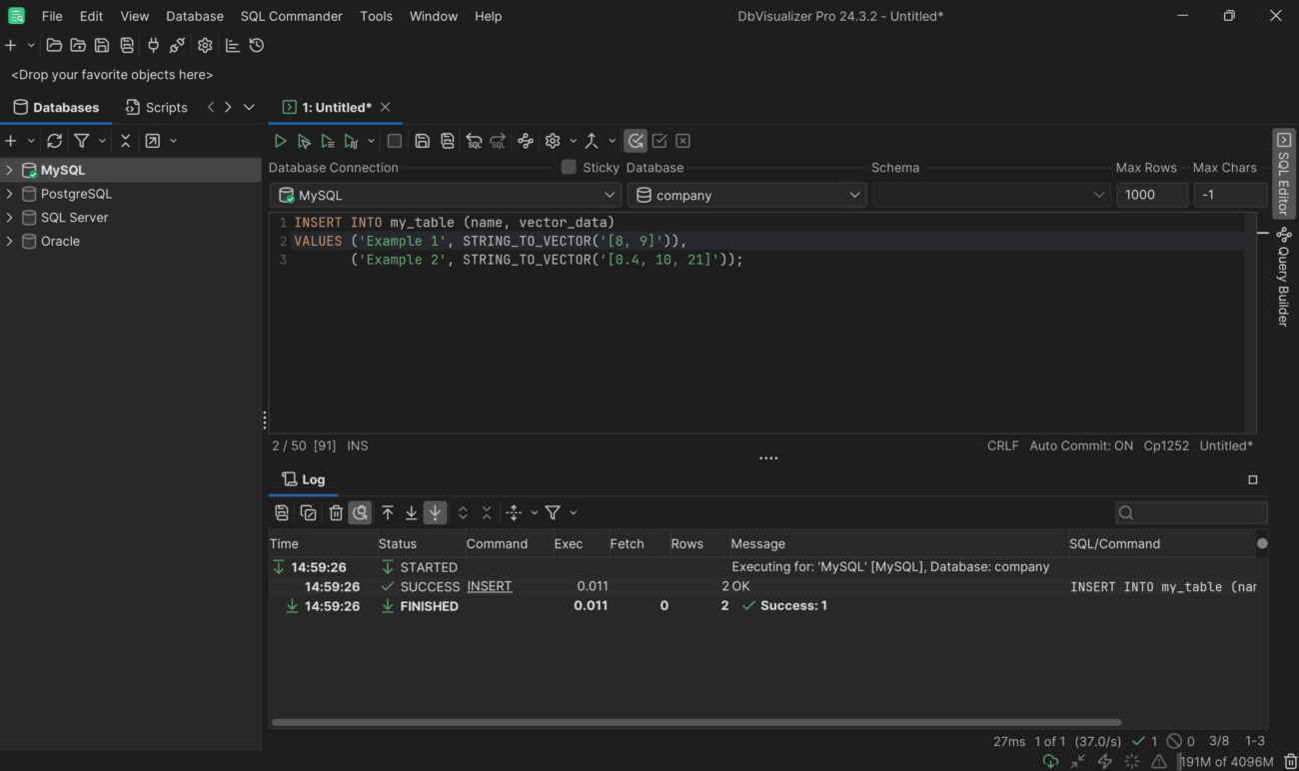Activate the filter funnel icon in Log toolbar
The width and height of the screenshot is (1299, 771).
pos(554,512)
